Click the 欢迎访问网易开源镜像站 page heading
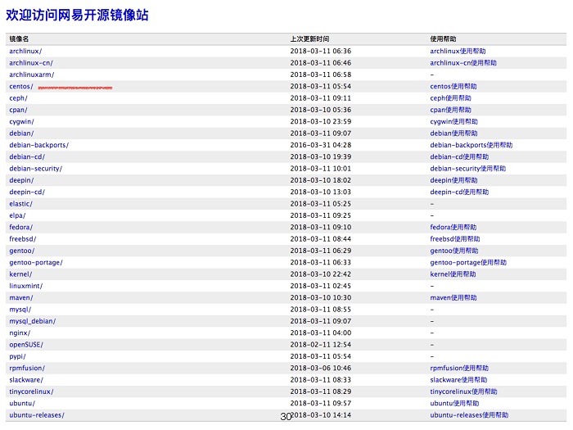 pos(77,15)
